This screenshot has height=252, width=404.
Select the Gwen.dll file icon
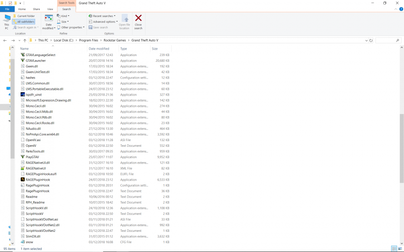[23, 66]
